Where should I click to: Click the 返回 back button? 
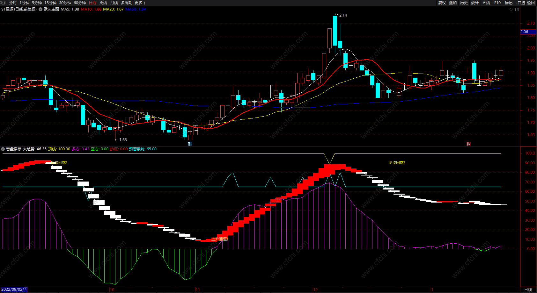(x=531, y=3)
